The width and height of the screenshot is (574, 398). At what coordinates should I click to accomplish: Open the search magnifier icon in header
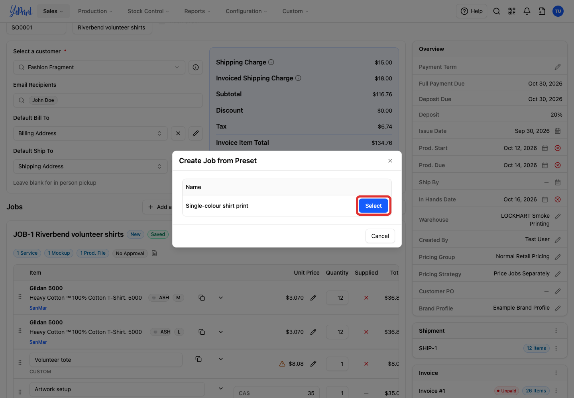click(x=497, y=11)
